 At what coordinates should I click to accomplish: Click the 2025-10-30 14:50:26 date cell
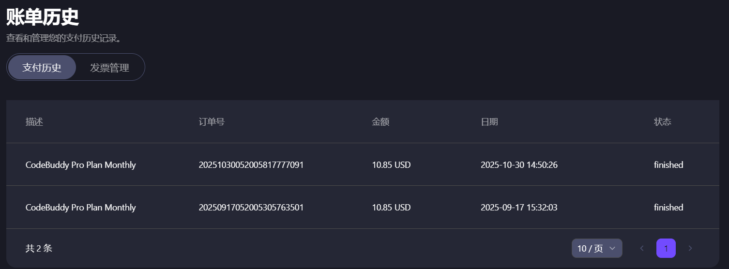pyautogui.click(x=519, y=165)
